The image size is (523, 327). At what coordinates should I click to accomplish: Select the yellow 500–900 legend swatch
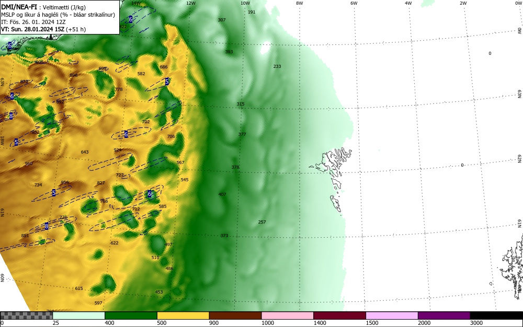[183, 316]
